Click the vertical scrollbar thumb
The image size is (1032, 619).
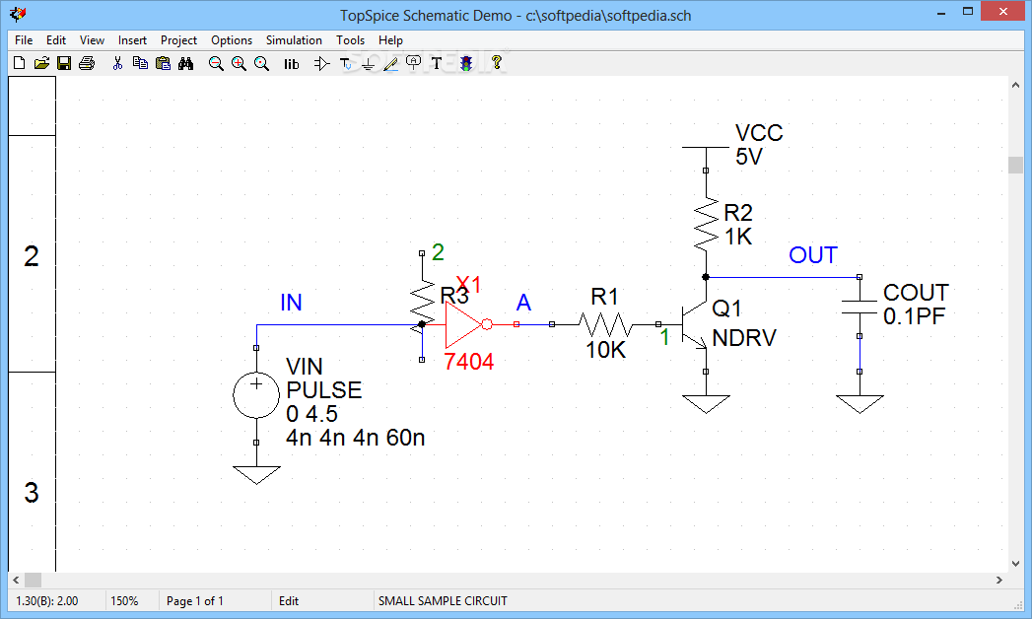point(1015,165)
